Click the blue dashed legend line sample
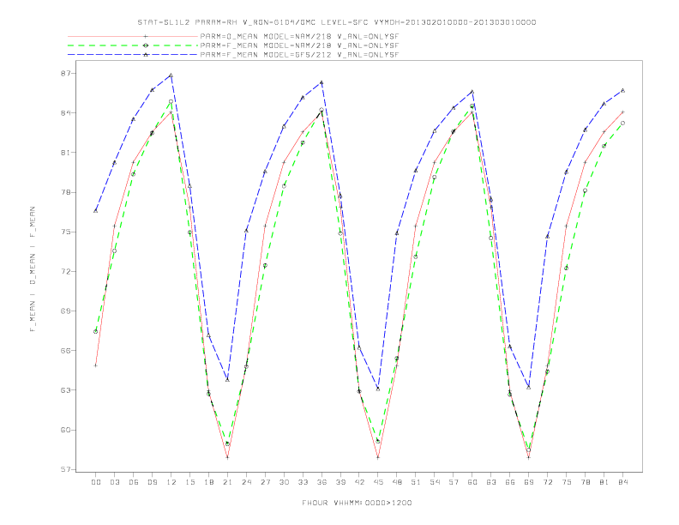Image resolution: width=679 pixels, height=525 pixels. point(133,55)
